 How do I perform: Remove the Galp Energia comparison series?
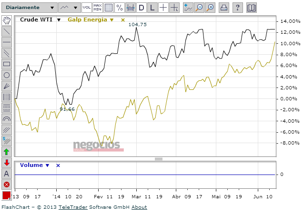(x=123, y=20)
